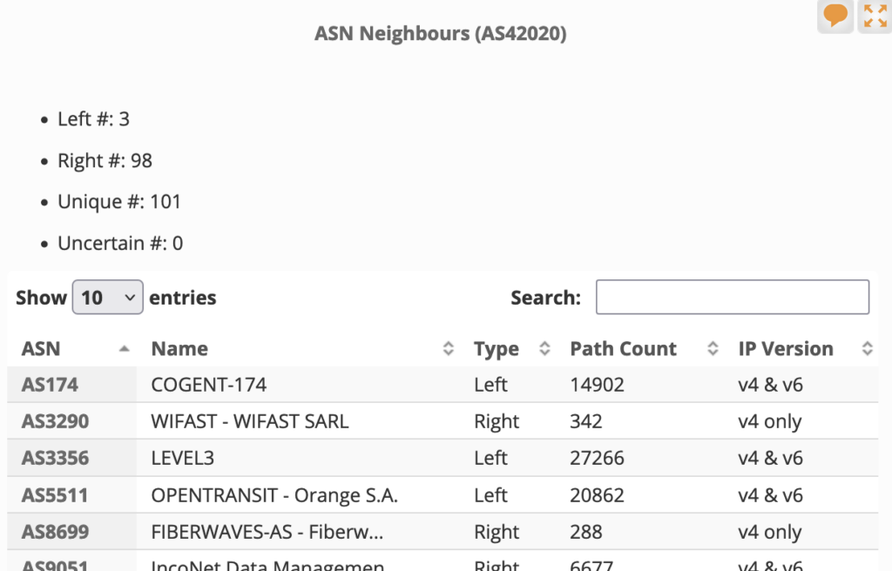The image size is (892, 571).
Task: Open the AS3290 ASN link
Action: pyautogui.click(x=55, y=421)
